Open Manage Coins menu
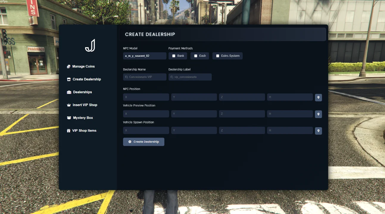The width and height of the screenshot is (385, 214). 81,67
